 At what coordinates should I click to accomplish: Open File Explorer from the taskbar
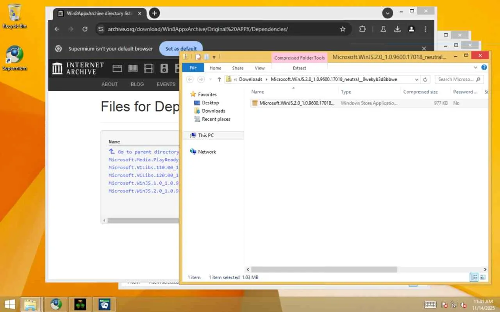coord(31,304)
